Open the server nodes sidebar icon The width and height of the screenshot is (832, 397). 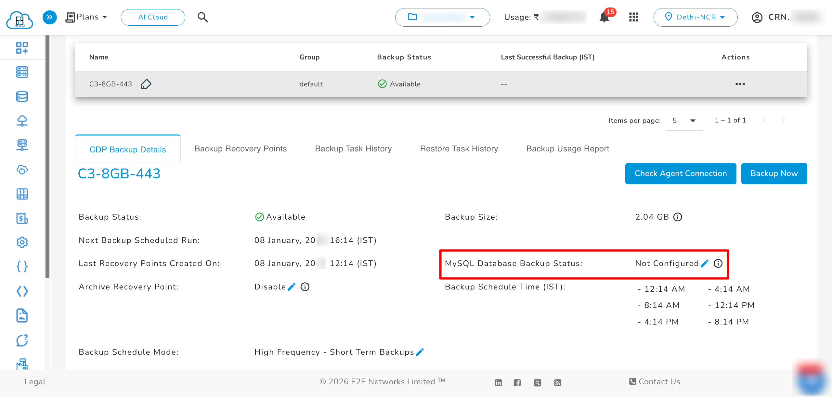coord(22,72)
